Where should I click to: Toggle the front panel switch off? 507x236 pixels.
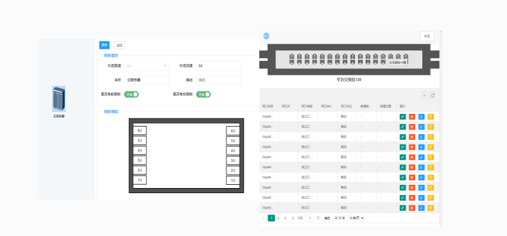(x=132, y=94)
